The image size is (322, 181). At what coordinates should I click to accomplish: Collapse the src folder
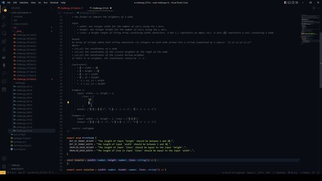(15, 28)
